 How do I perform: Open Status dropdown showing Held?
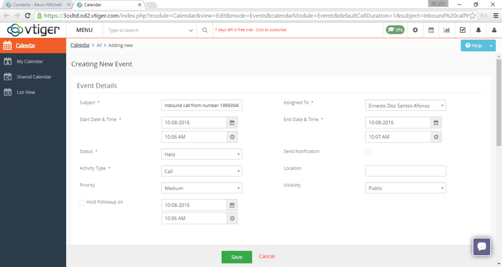[202, 154]
